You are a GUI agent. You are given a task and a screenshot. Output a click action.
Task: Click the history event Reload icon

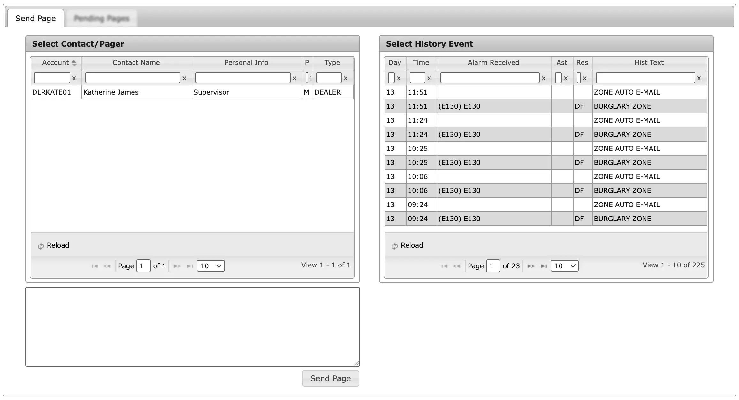click(395, 246)
